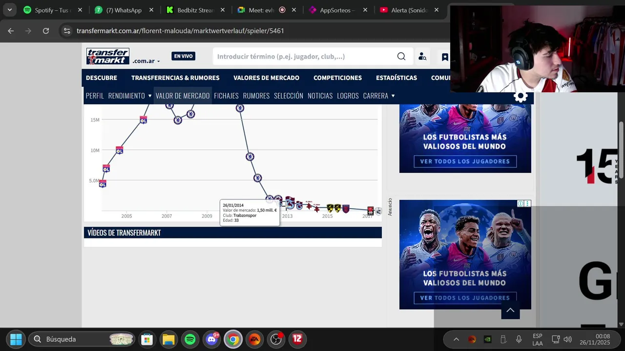Expand the RENDIMIENTO dropdown
This screenshot has height=351, width=625.
point(130,96)
